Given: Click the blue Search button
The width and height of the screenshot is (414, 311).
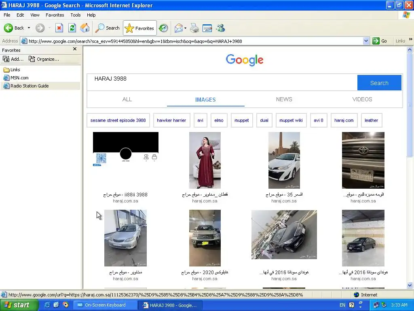Looking at the screenshot, I should (379, 83).
